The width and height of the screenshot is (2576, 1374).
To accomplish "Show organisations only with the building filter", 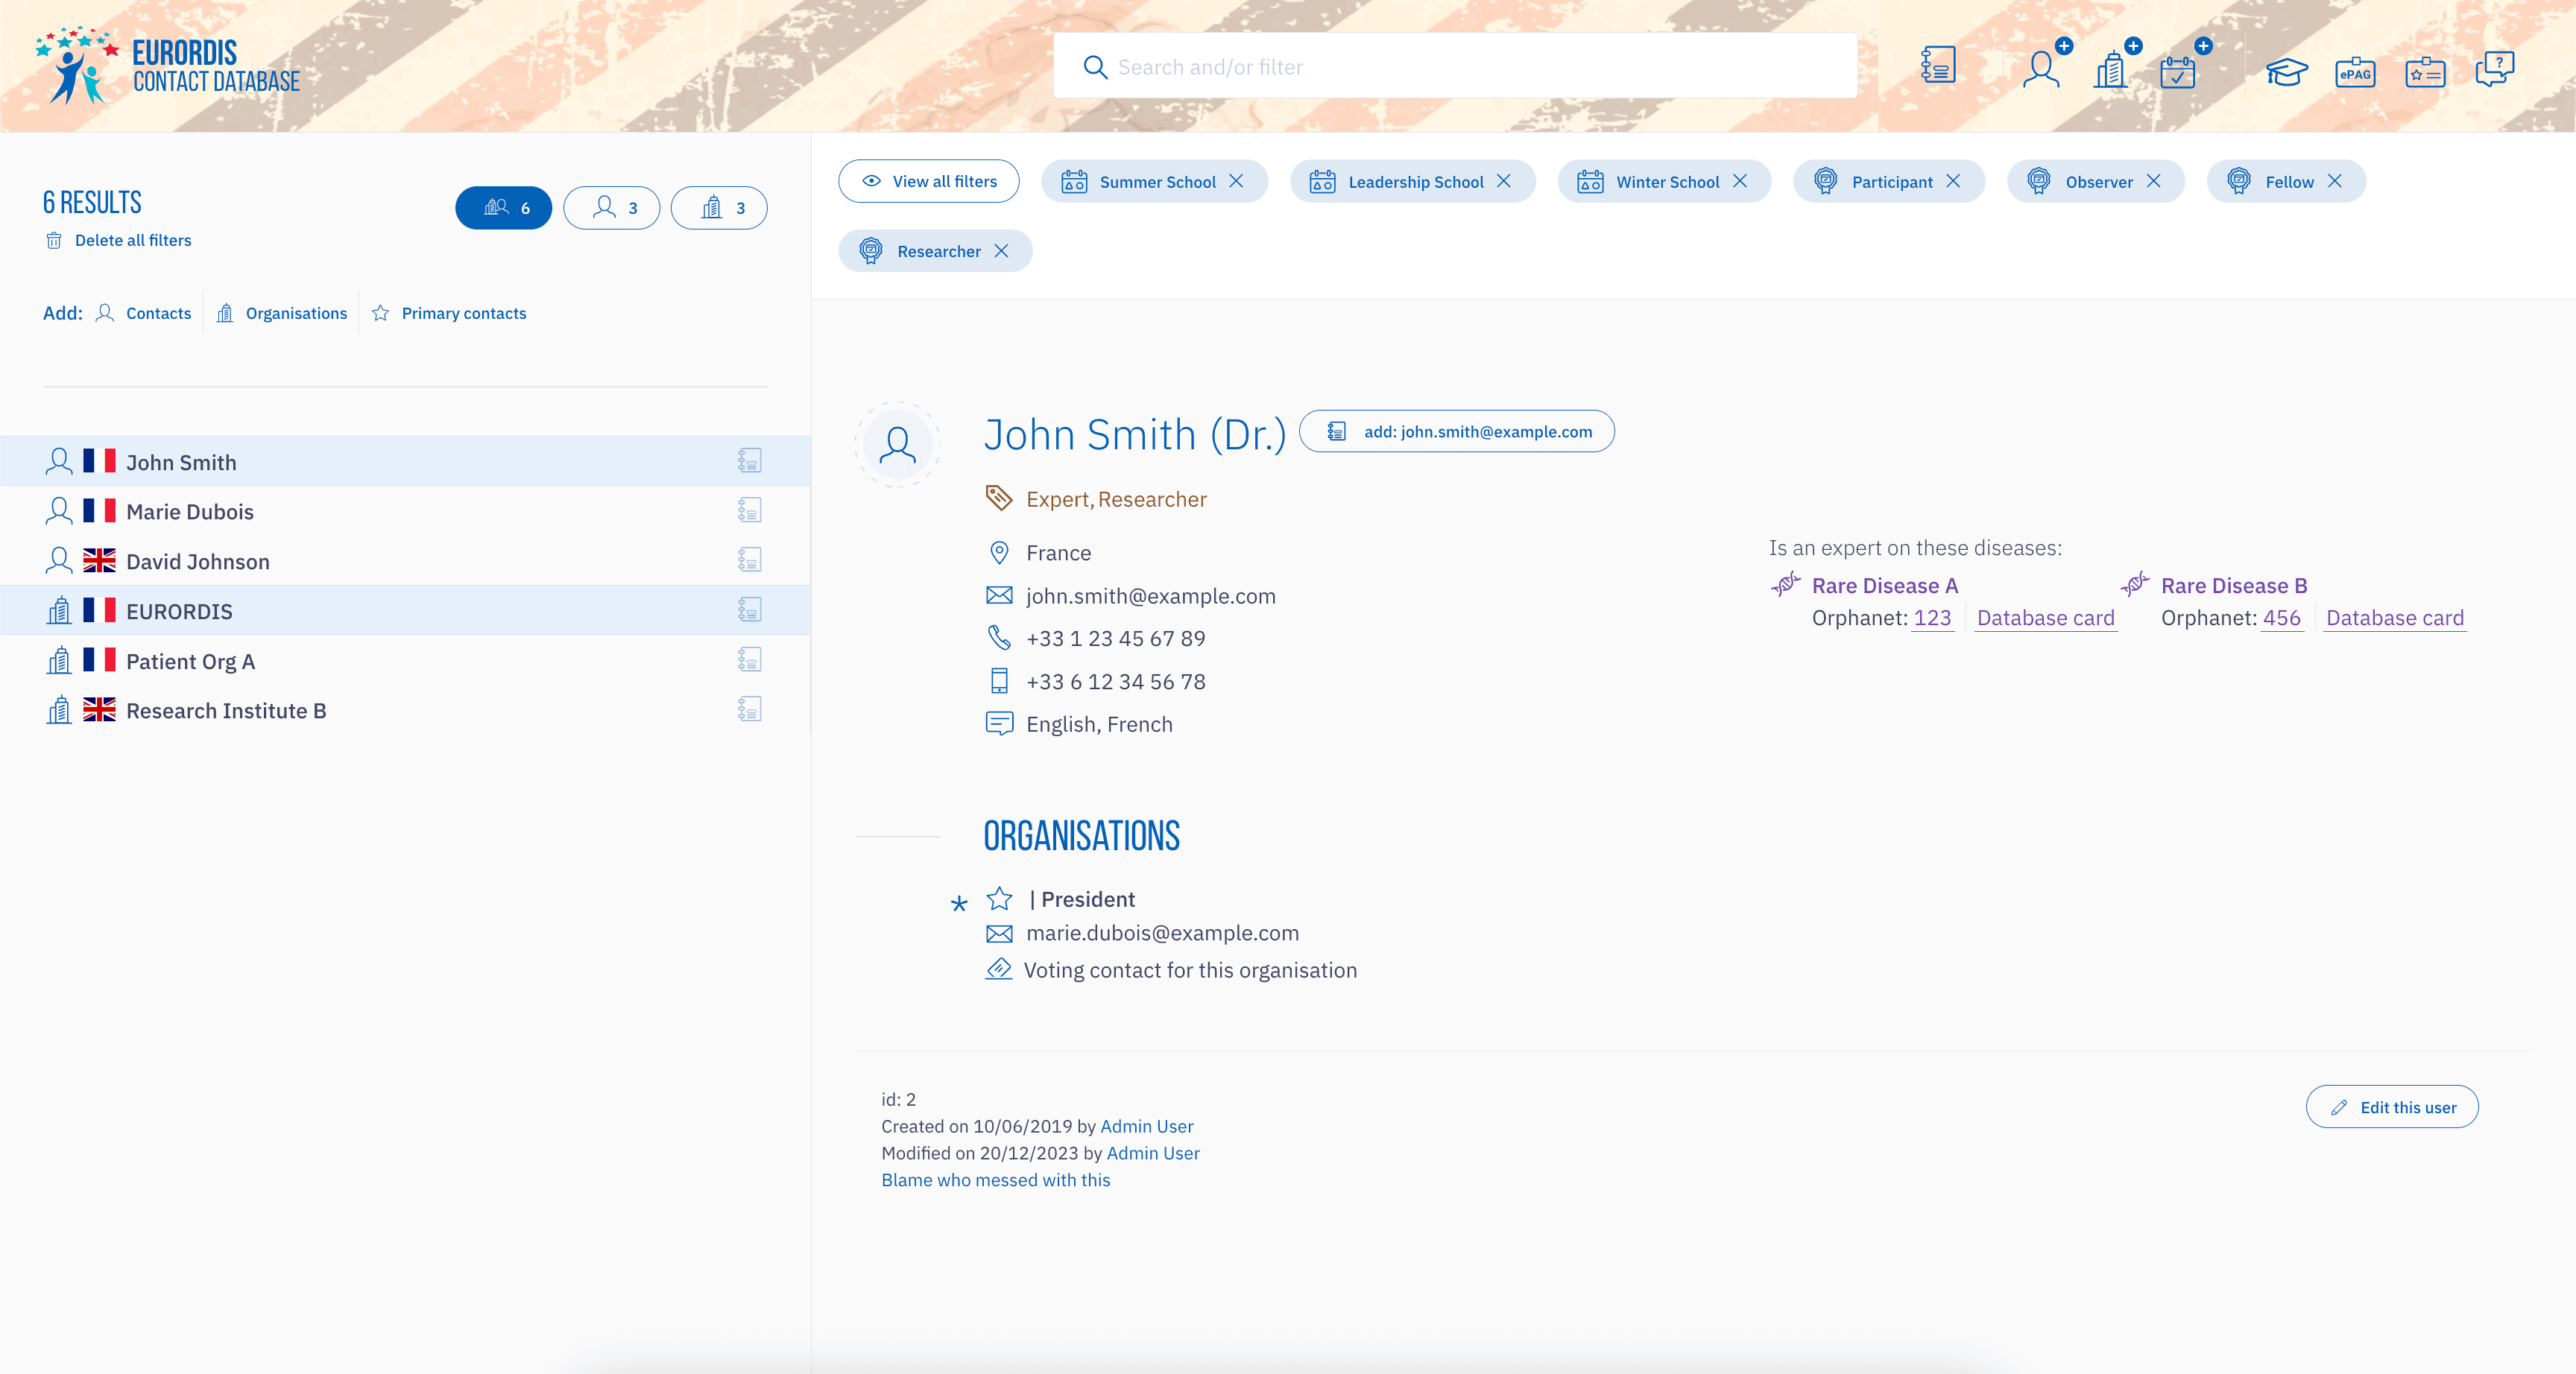I will (x=720, y=208).
